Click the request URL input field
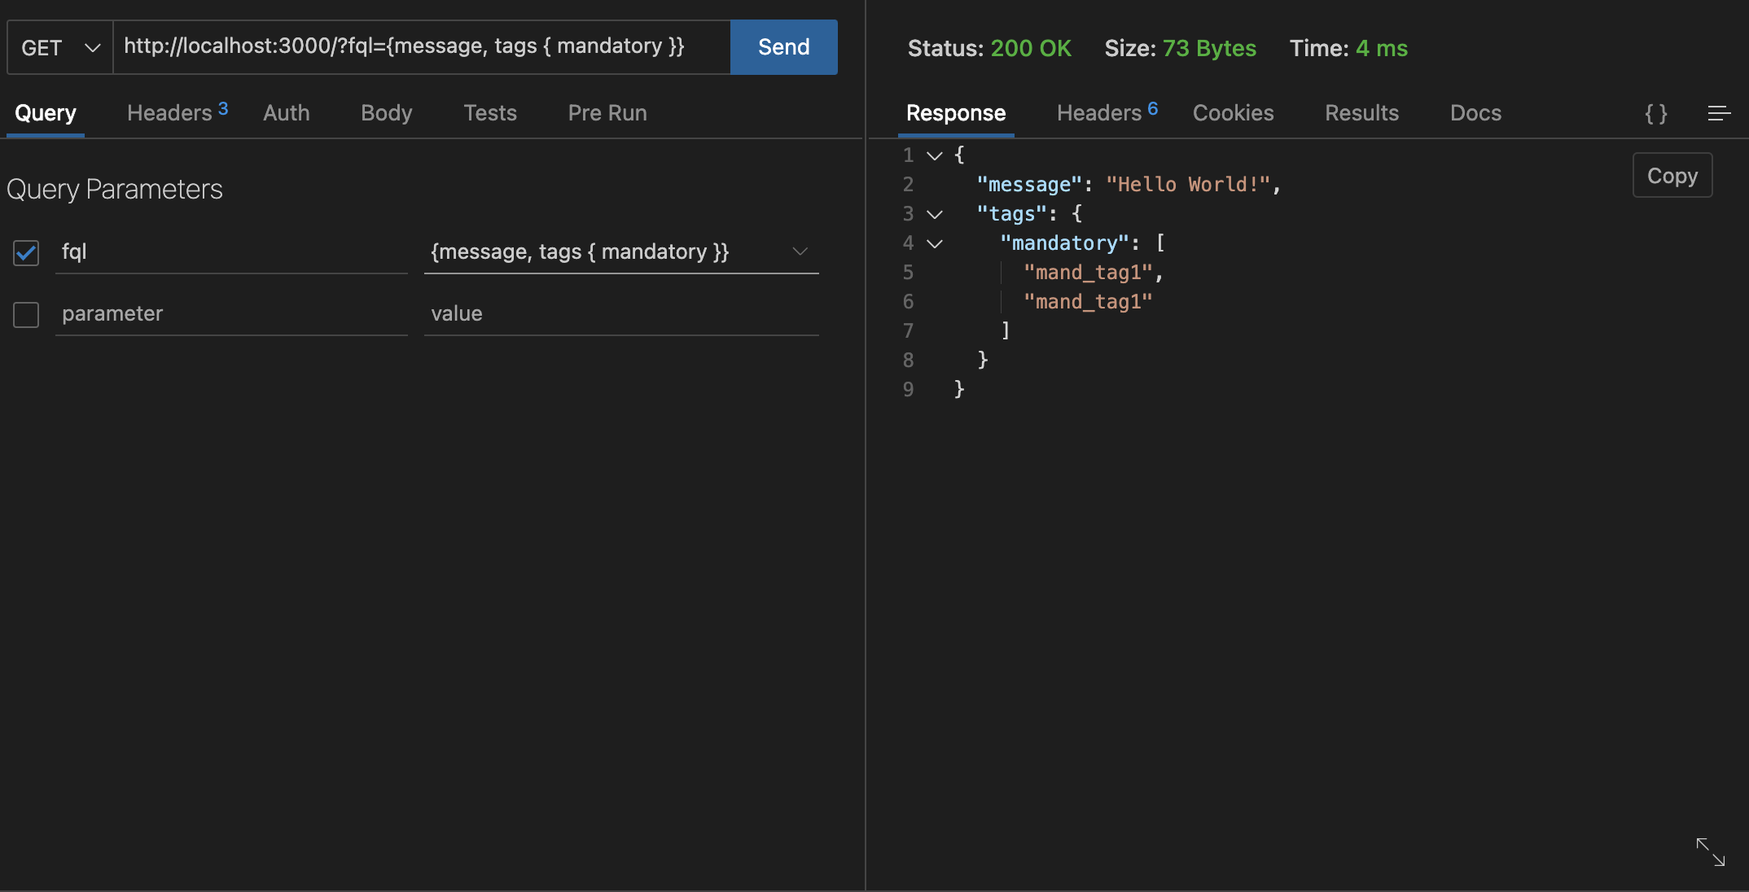The width and height of the screenshot is (1749, 892). pyautogui.click(x=422, y=47)
